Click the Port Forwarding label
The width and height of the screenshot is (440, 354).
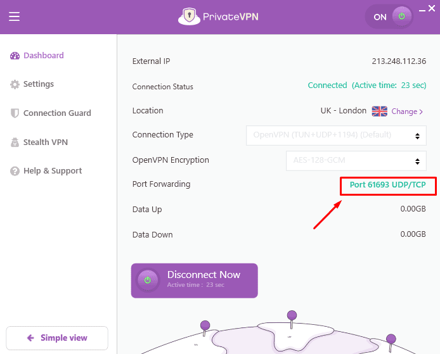coord(161,184)
